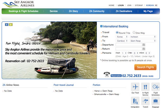Open the Immigration building icon
This screenshot has height=108, width=162.
135,101
